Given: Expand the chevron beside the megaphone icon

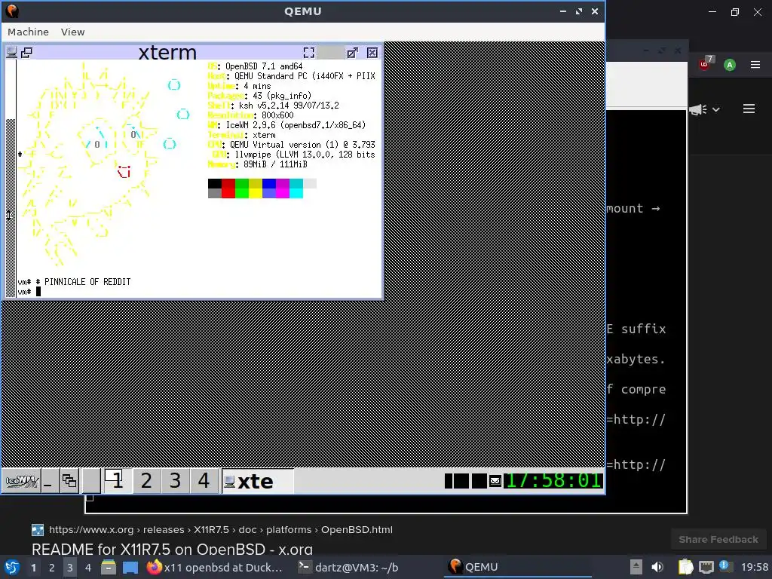Looking at the screenshot, I should [x=716, y=109].
